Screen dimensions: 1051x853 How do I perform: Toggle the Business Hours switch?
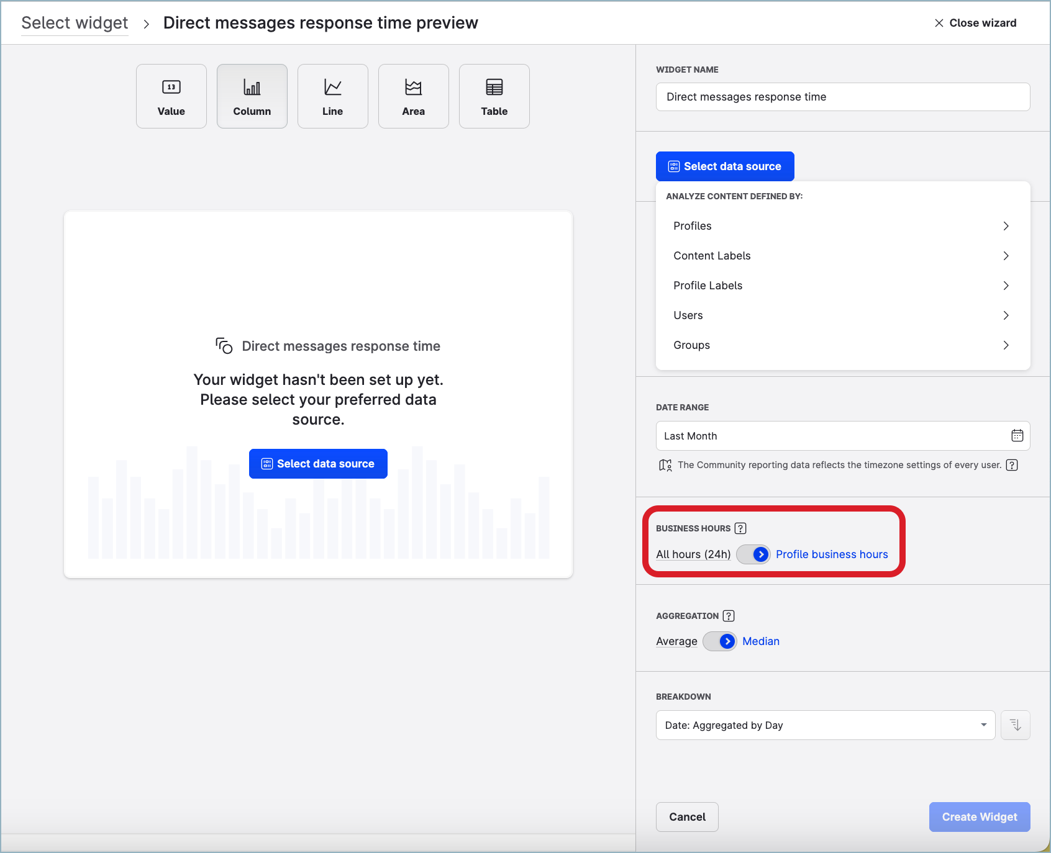pyautogui.click(x=753, y=554)
